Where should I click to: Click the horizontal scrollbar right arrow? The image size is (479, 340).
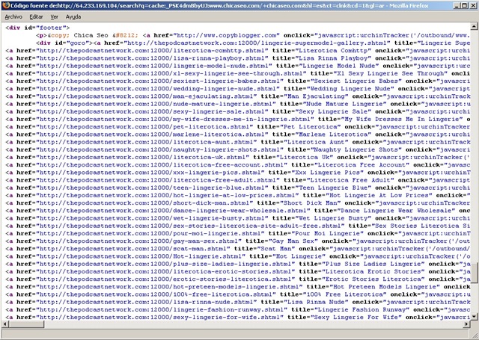pyautogui.click(x=466, y=324)
